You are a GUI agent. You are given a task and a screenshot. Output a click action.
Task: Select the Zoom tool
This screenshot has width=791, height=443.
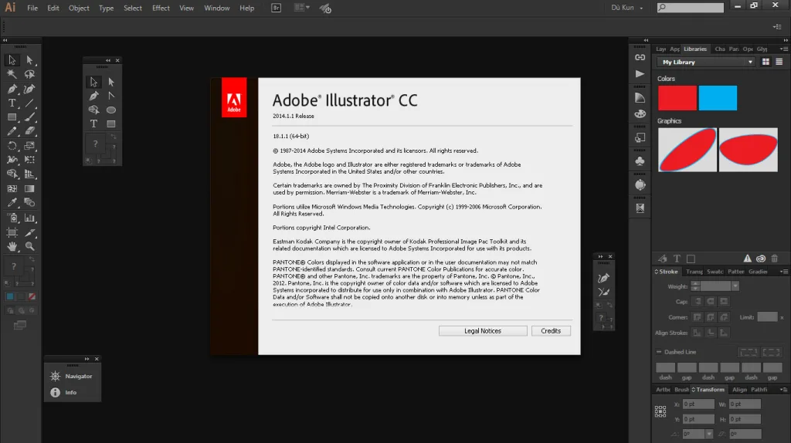29,246
